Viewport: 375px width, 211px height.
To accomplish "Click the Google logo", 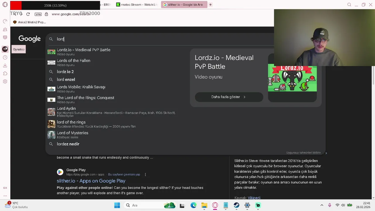I will pyautogui.click(x=30, y=39).
